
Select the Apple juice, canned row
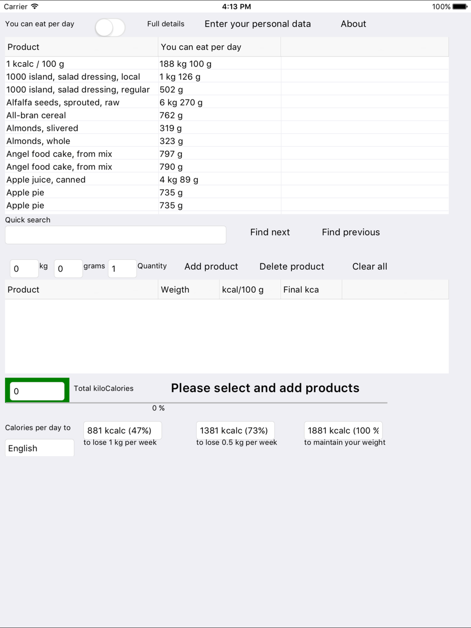227,179
